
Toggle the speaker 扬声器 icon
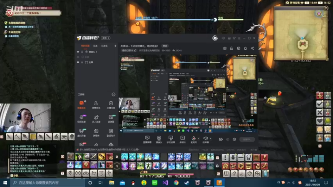(x=205, y=138)
